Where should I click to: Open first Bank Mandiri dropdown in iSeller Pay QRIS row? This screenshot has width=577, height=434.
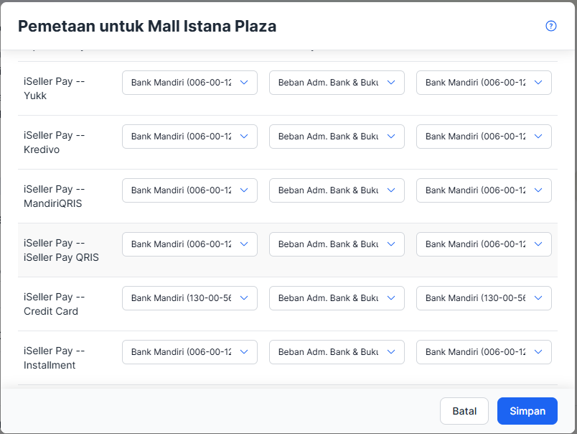click(x=189, y=244)
